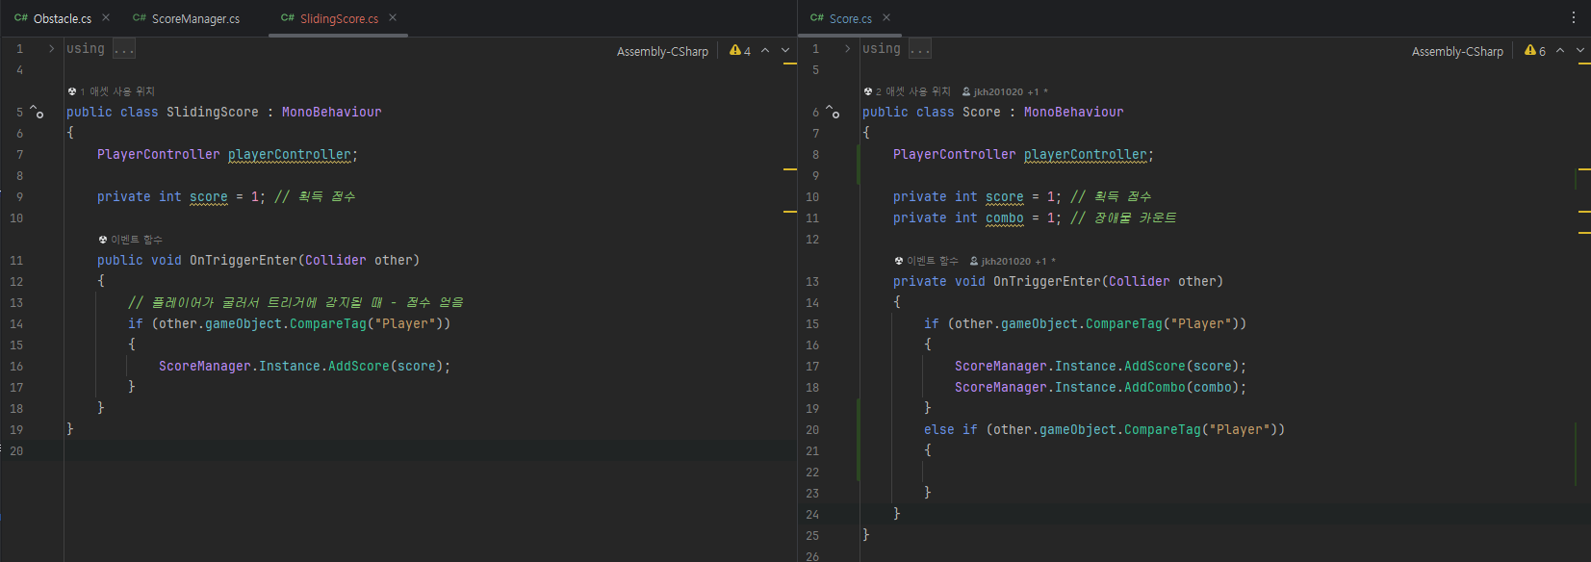Image resolution: width=1591 pixels, height=562 pixels.
Task: Open Assembly-CSharp context selector in Score.cs
Action: point(1456,52)
